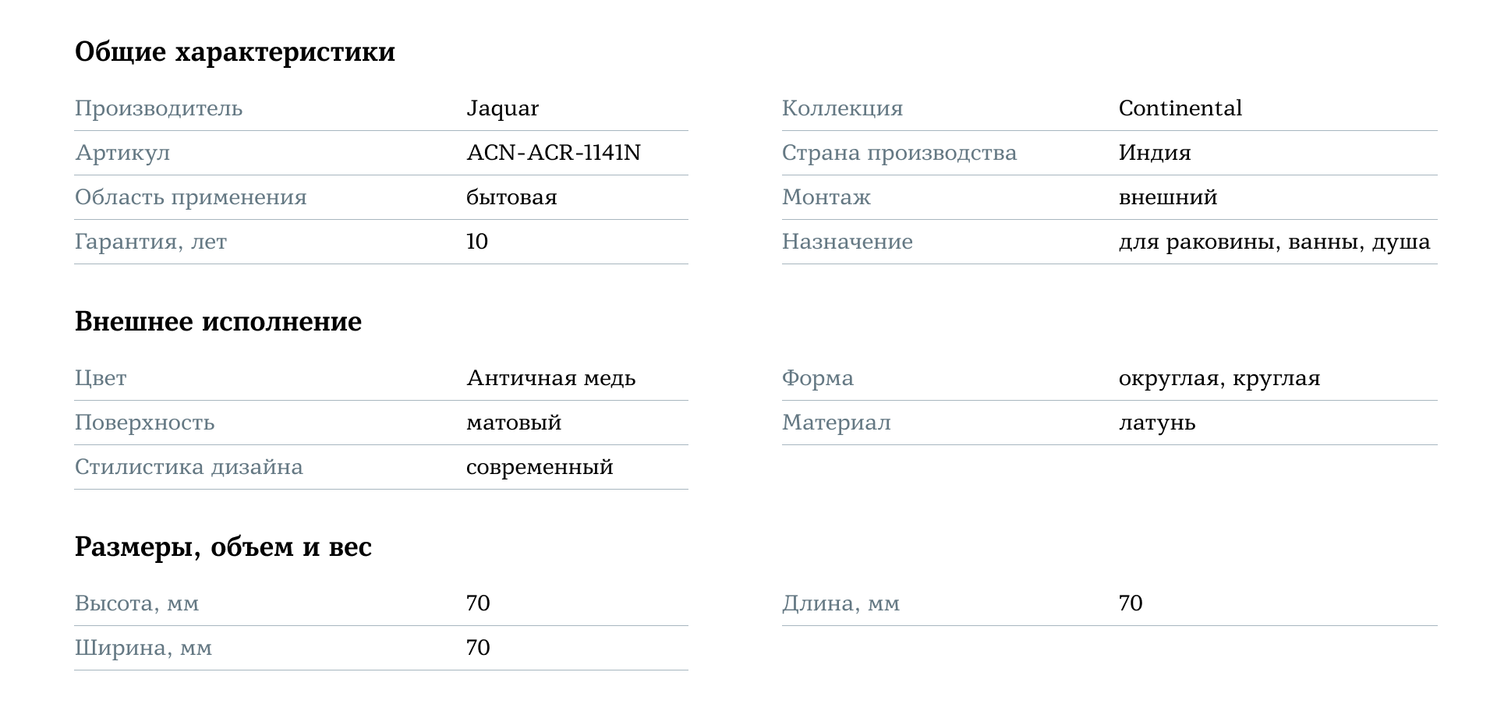The image size is (1497, 704).
Task: Click the surface value "матовый"
Action: (513, 423)
